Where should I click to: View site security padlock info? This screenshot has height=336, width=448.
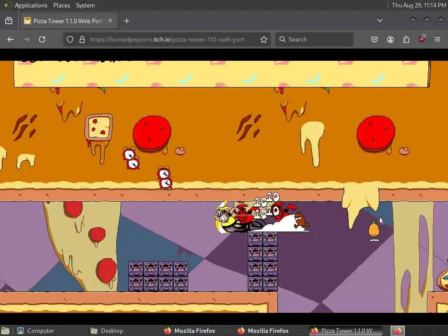tap(82, 39)
